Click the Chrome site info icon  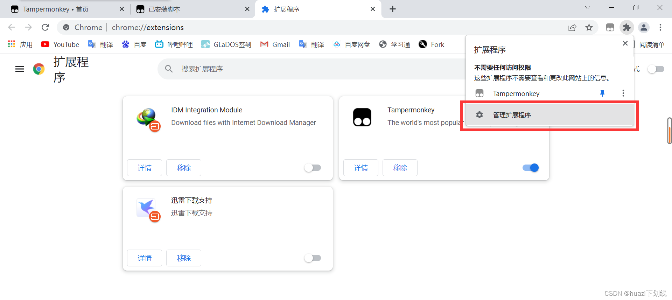point(66,27)
